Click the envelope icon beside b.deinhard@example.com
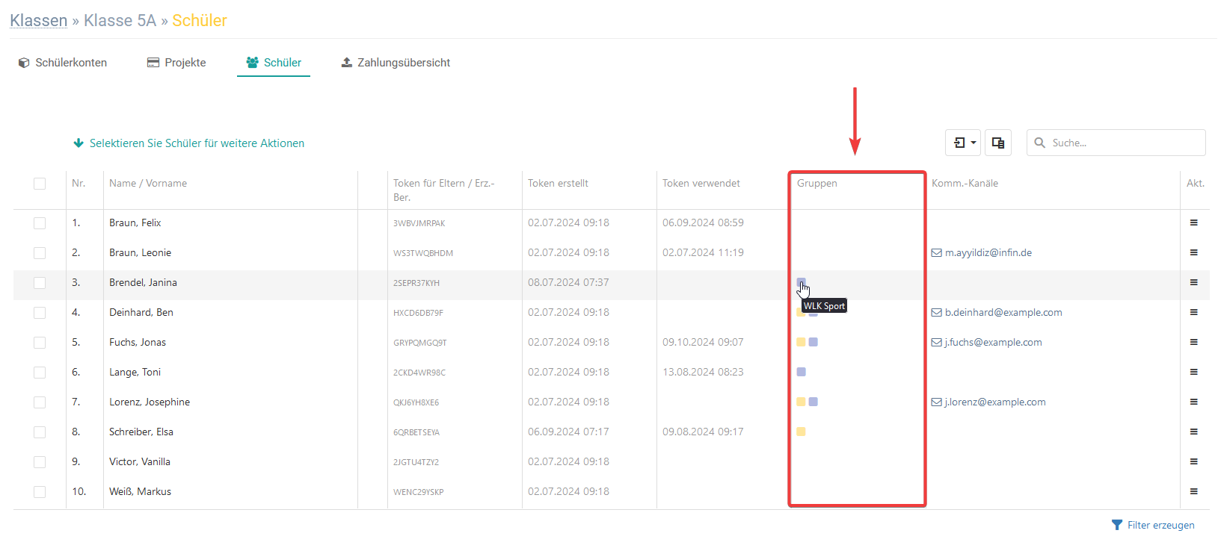The image size is (1218, 551). pos(936,312)
